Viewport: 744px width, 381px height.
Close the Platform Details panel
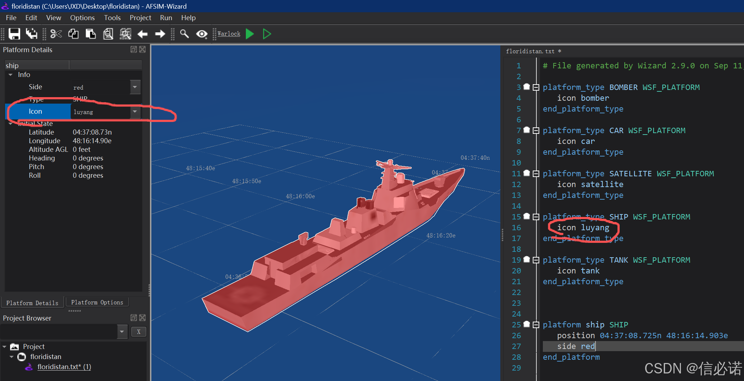click(x=143, y=49)
